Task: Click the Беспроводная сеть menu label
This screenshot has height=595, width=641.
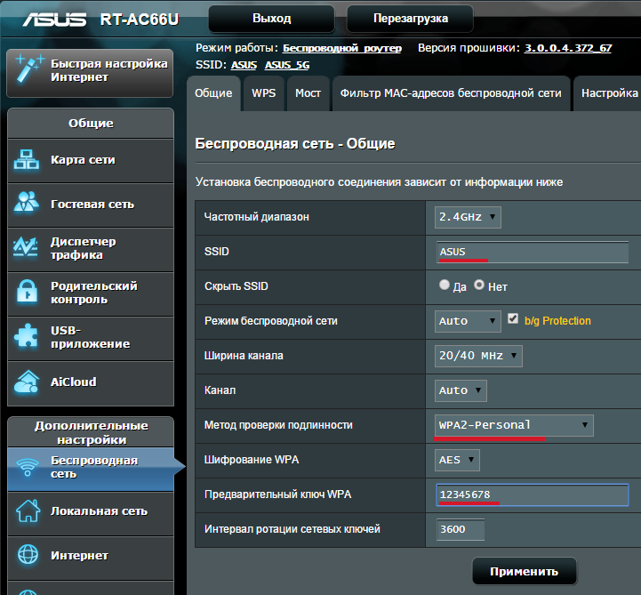Action: 94,467
